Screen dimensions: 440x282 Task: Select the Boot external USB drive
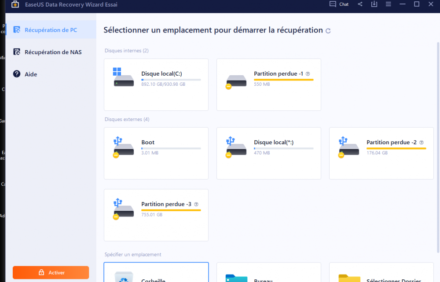[x=156, y=153]
